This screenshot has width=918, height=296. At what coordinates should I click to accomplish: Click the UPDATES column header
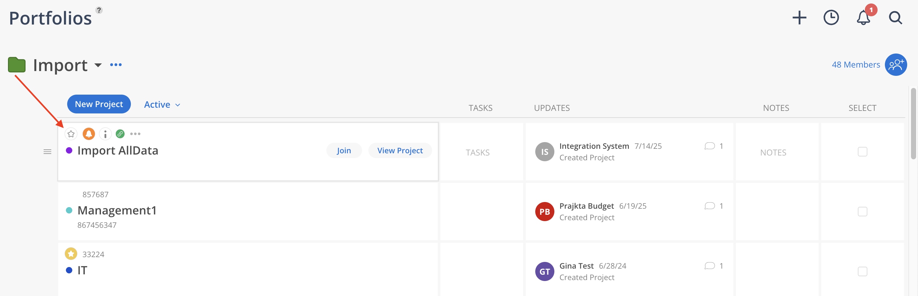(x=552, y=108)
